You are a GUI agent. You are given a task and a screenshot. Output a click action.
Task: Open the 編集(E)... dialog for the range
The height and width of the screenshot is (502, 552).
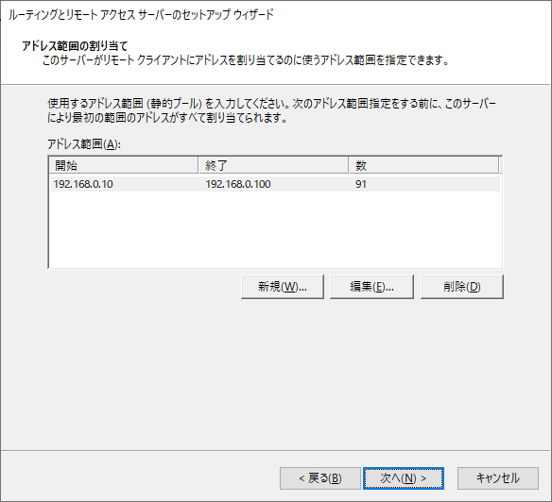[371, 287]
